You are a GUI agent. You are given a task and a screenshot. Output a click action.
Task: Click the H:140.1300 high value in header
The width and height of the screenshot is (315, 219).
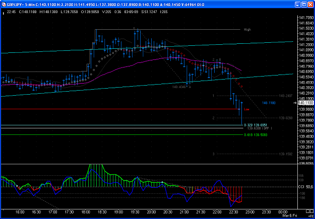click(x=48, y=12)
